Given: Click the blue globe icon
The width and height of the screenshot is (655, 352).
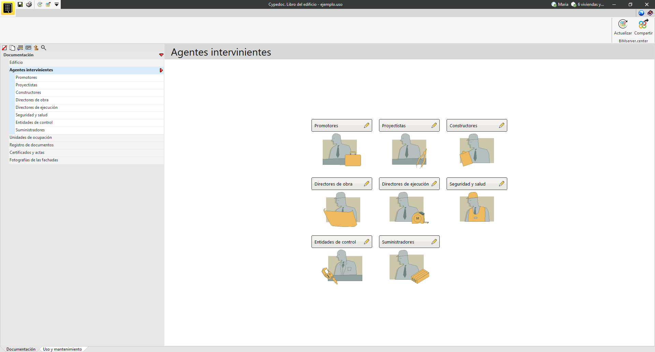Looking at the screenshot, I should point(641,13).
